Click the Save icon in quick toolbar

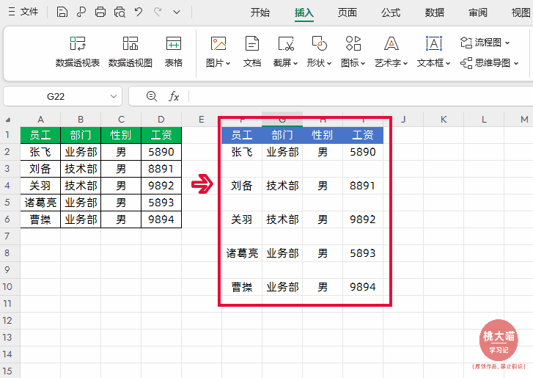click(x=62, y=12)
